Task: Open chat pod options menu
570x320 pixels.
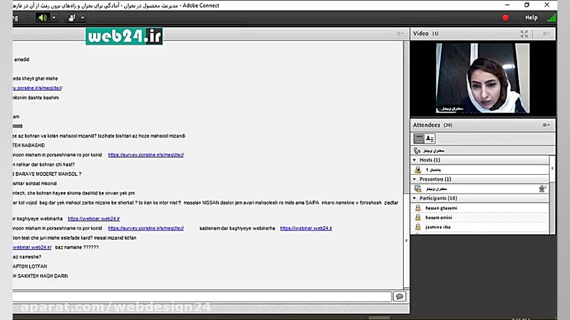Action: (x=400, y=33)
